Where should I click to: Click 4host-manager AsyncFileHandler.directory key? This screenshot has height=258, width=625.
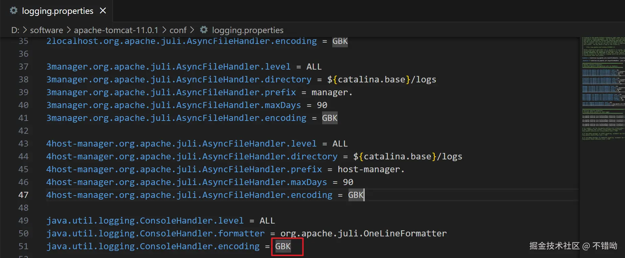coord(192,156)
